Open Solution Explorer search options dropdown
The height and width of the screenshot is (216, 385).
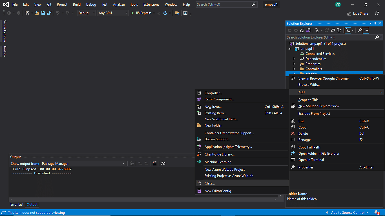tap(381, 37)
